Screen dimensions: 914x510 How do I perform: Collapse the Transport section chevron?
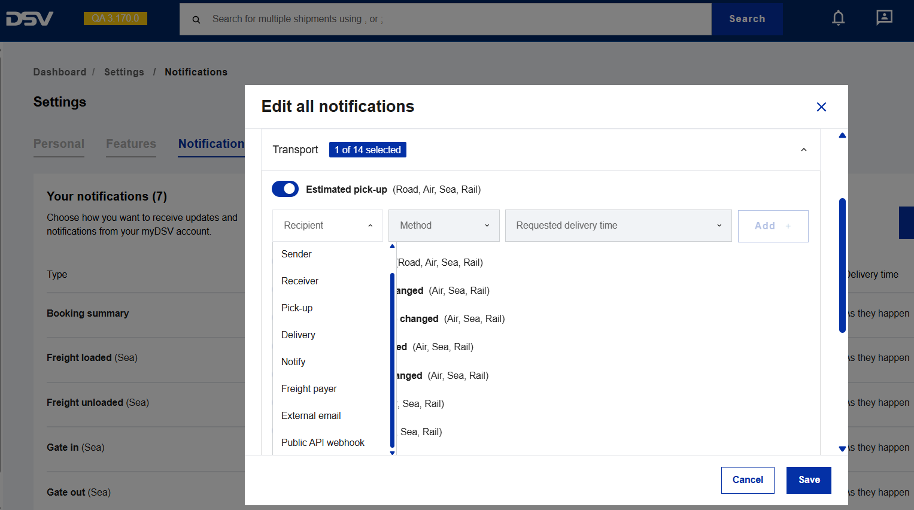(803, 150)
